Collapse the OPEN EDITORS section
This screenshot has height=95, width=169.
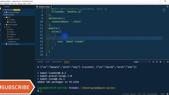click(x=8, y=10)
